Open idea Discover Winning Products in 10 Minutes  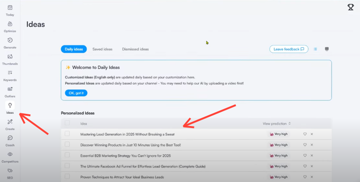point(131,145)
